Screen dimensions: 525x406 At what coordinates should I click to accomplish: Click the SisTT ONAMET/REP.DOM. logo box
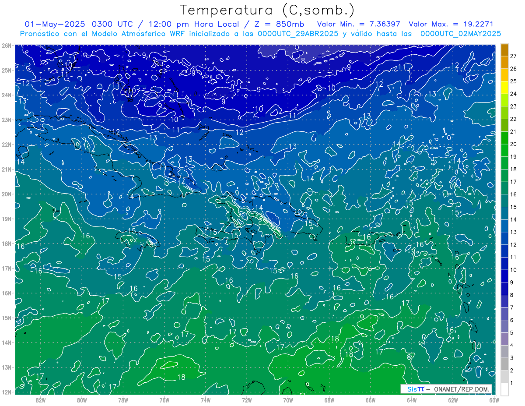tap(446, 389)
